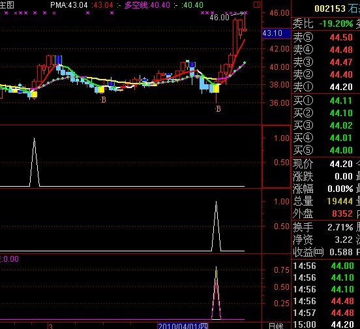Click the 涨幅 0.00% value
Viewport: 360px width, 329px height.
coord(340,189)
